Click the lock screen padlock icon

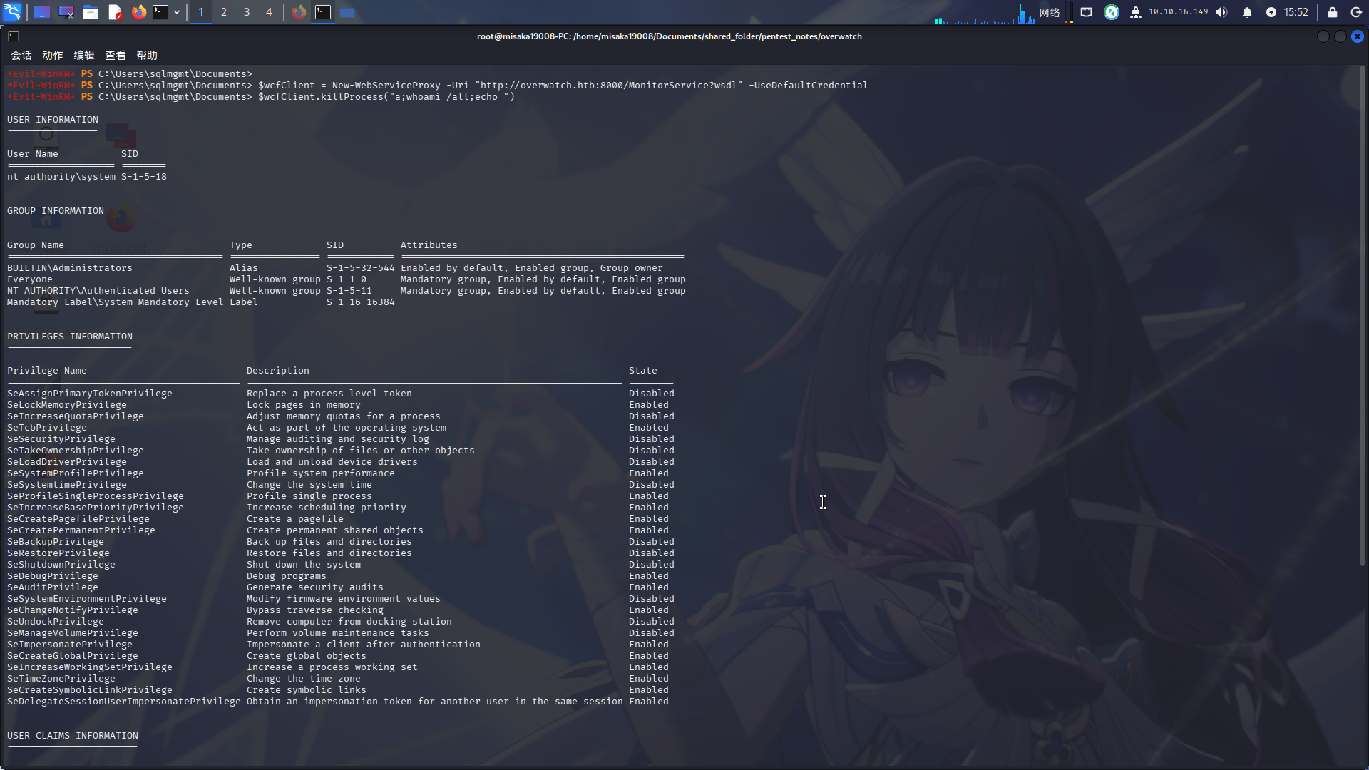(1332, 12)
